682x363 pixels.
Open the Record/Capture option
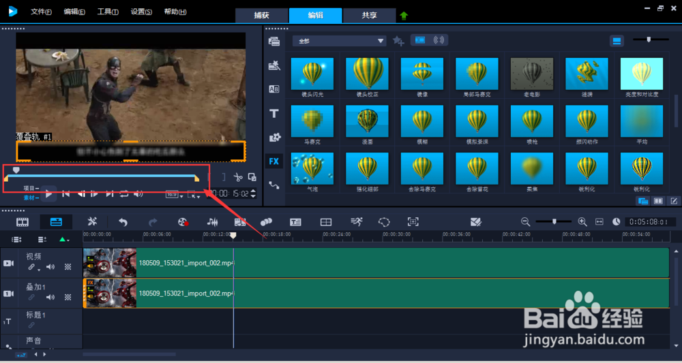tap(183, 222)
